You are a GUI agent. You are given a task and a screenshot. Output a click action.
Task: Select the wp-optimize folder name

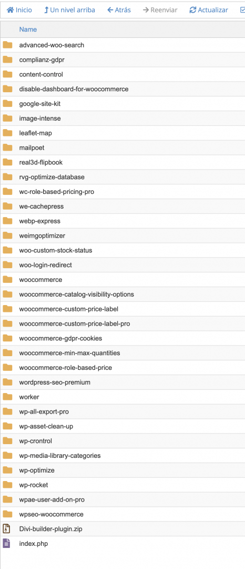[x=37, y=470]
